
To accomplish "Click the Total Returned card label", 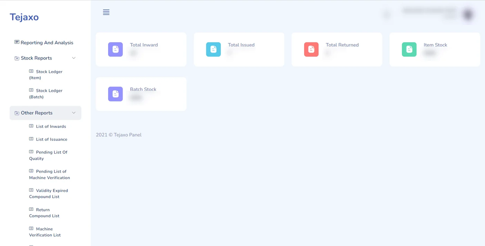I will 342,45.
